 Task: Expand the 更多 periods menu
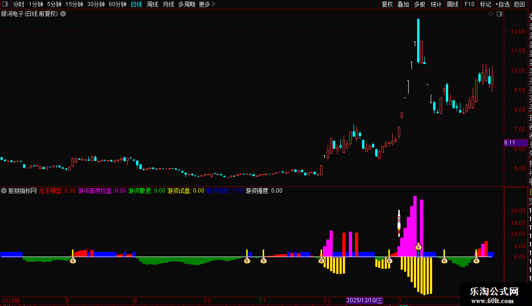tap(207, 4)
